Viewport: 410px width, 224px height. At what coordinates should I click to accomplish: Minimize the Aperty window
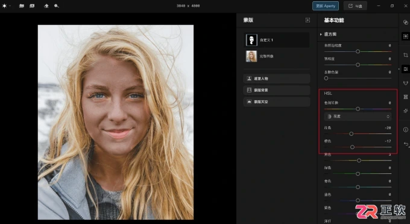tap(379, 6)
